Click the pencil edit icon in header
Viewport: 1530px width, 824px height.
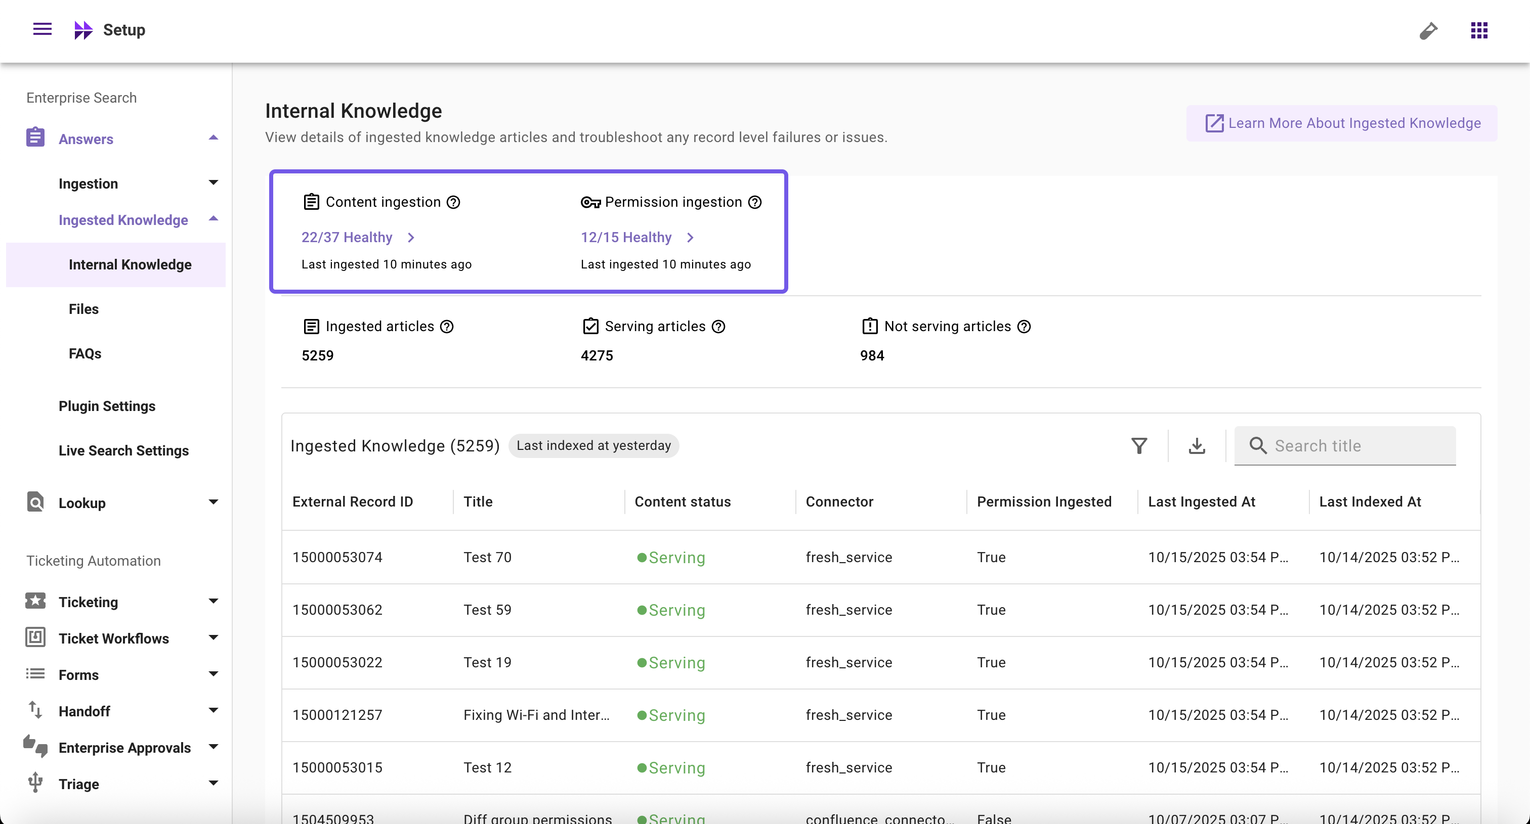coord(1428,30)
